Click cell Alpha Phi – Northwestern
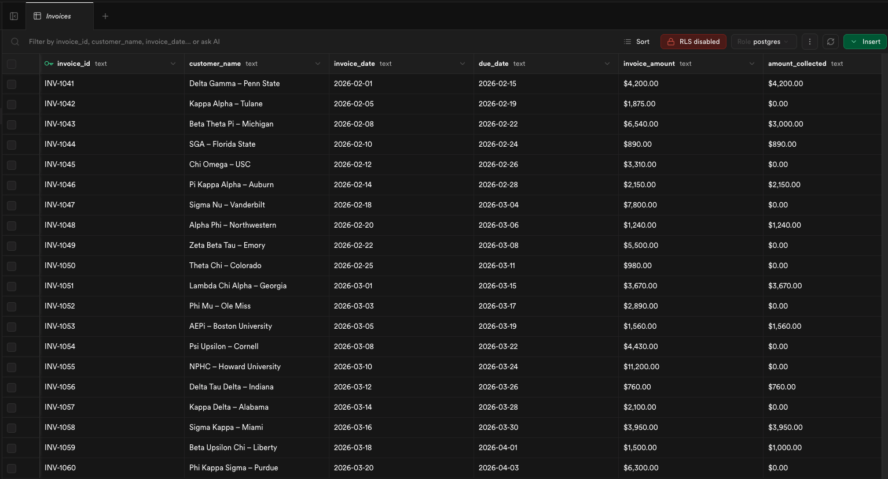This screenshot has height=479, width=888. click(256, 225)
